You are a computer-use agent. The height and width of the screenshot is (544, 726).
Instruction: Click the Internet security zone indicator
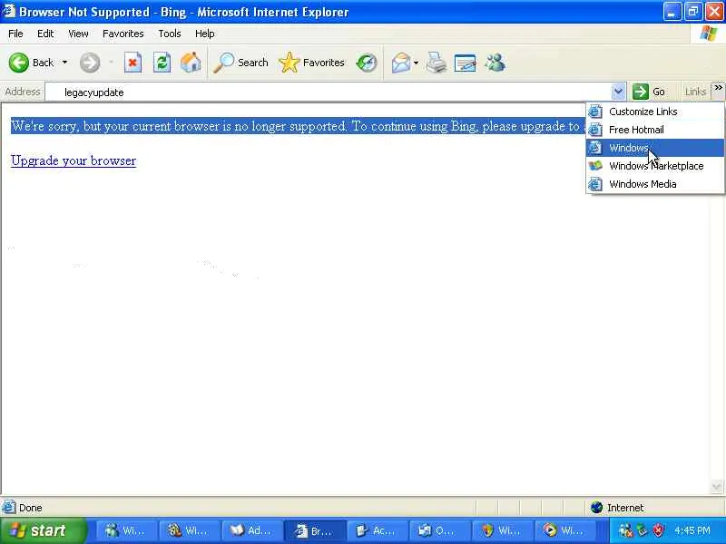point(618,508)
